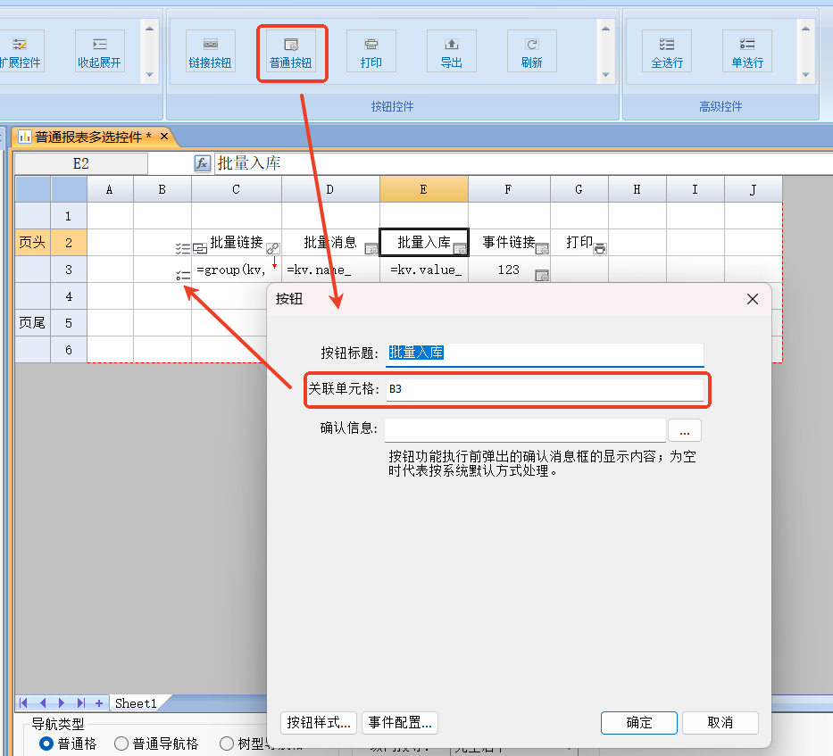
Task: Click 确定 to confirm button dialog
Action: (x=639, y=723)
